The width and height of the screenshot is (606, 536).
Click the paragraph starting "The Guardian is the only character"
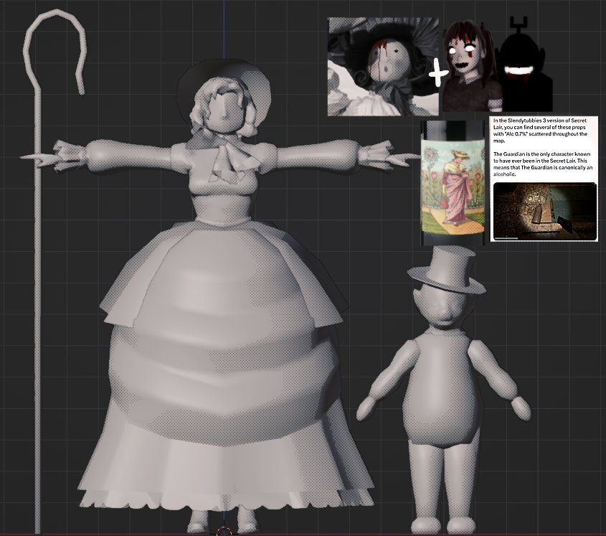pyautogui.click(x=543, y=164)
